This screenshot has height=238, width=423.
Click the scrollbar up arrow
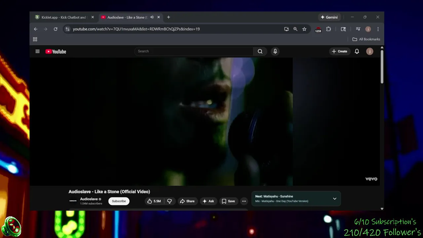coord(382,48)
